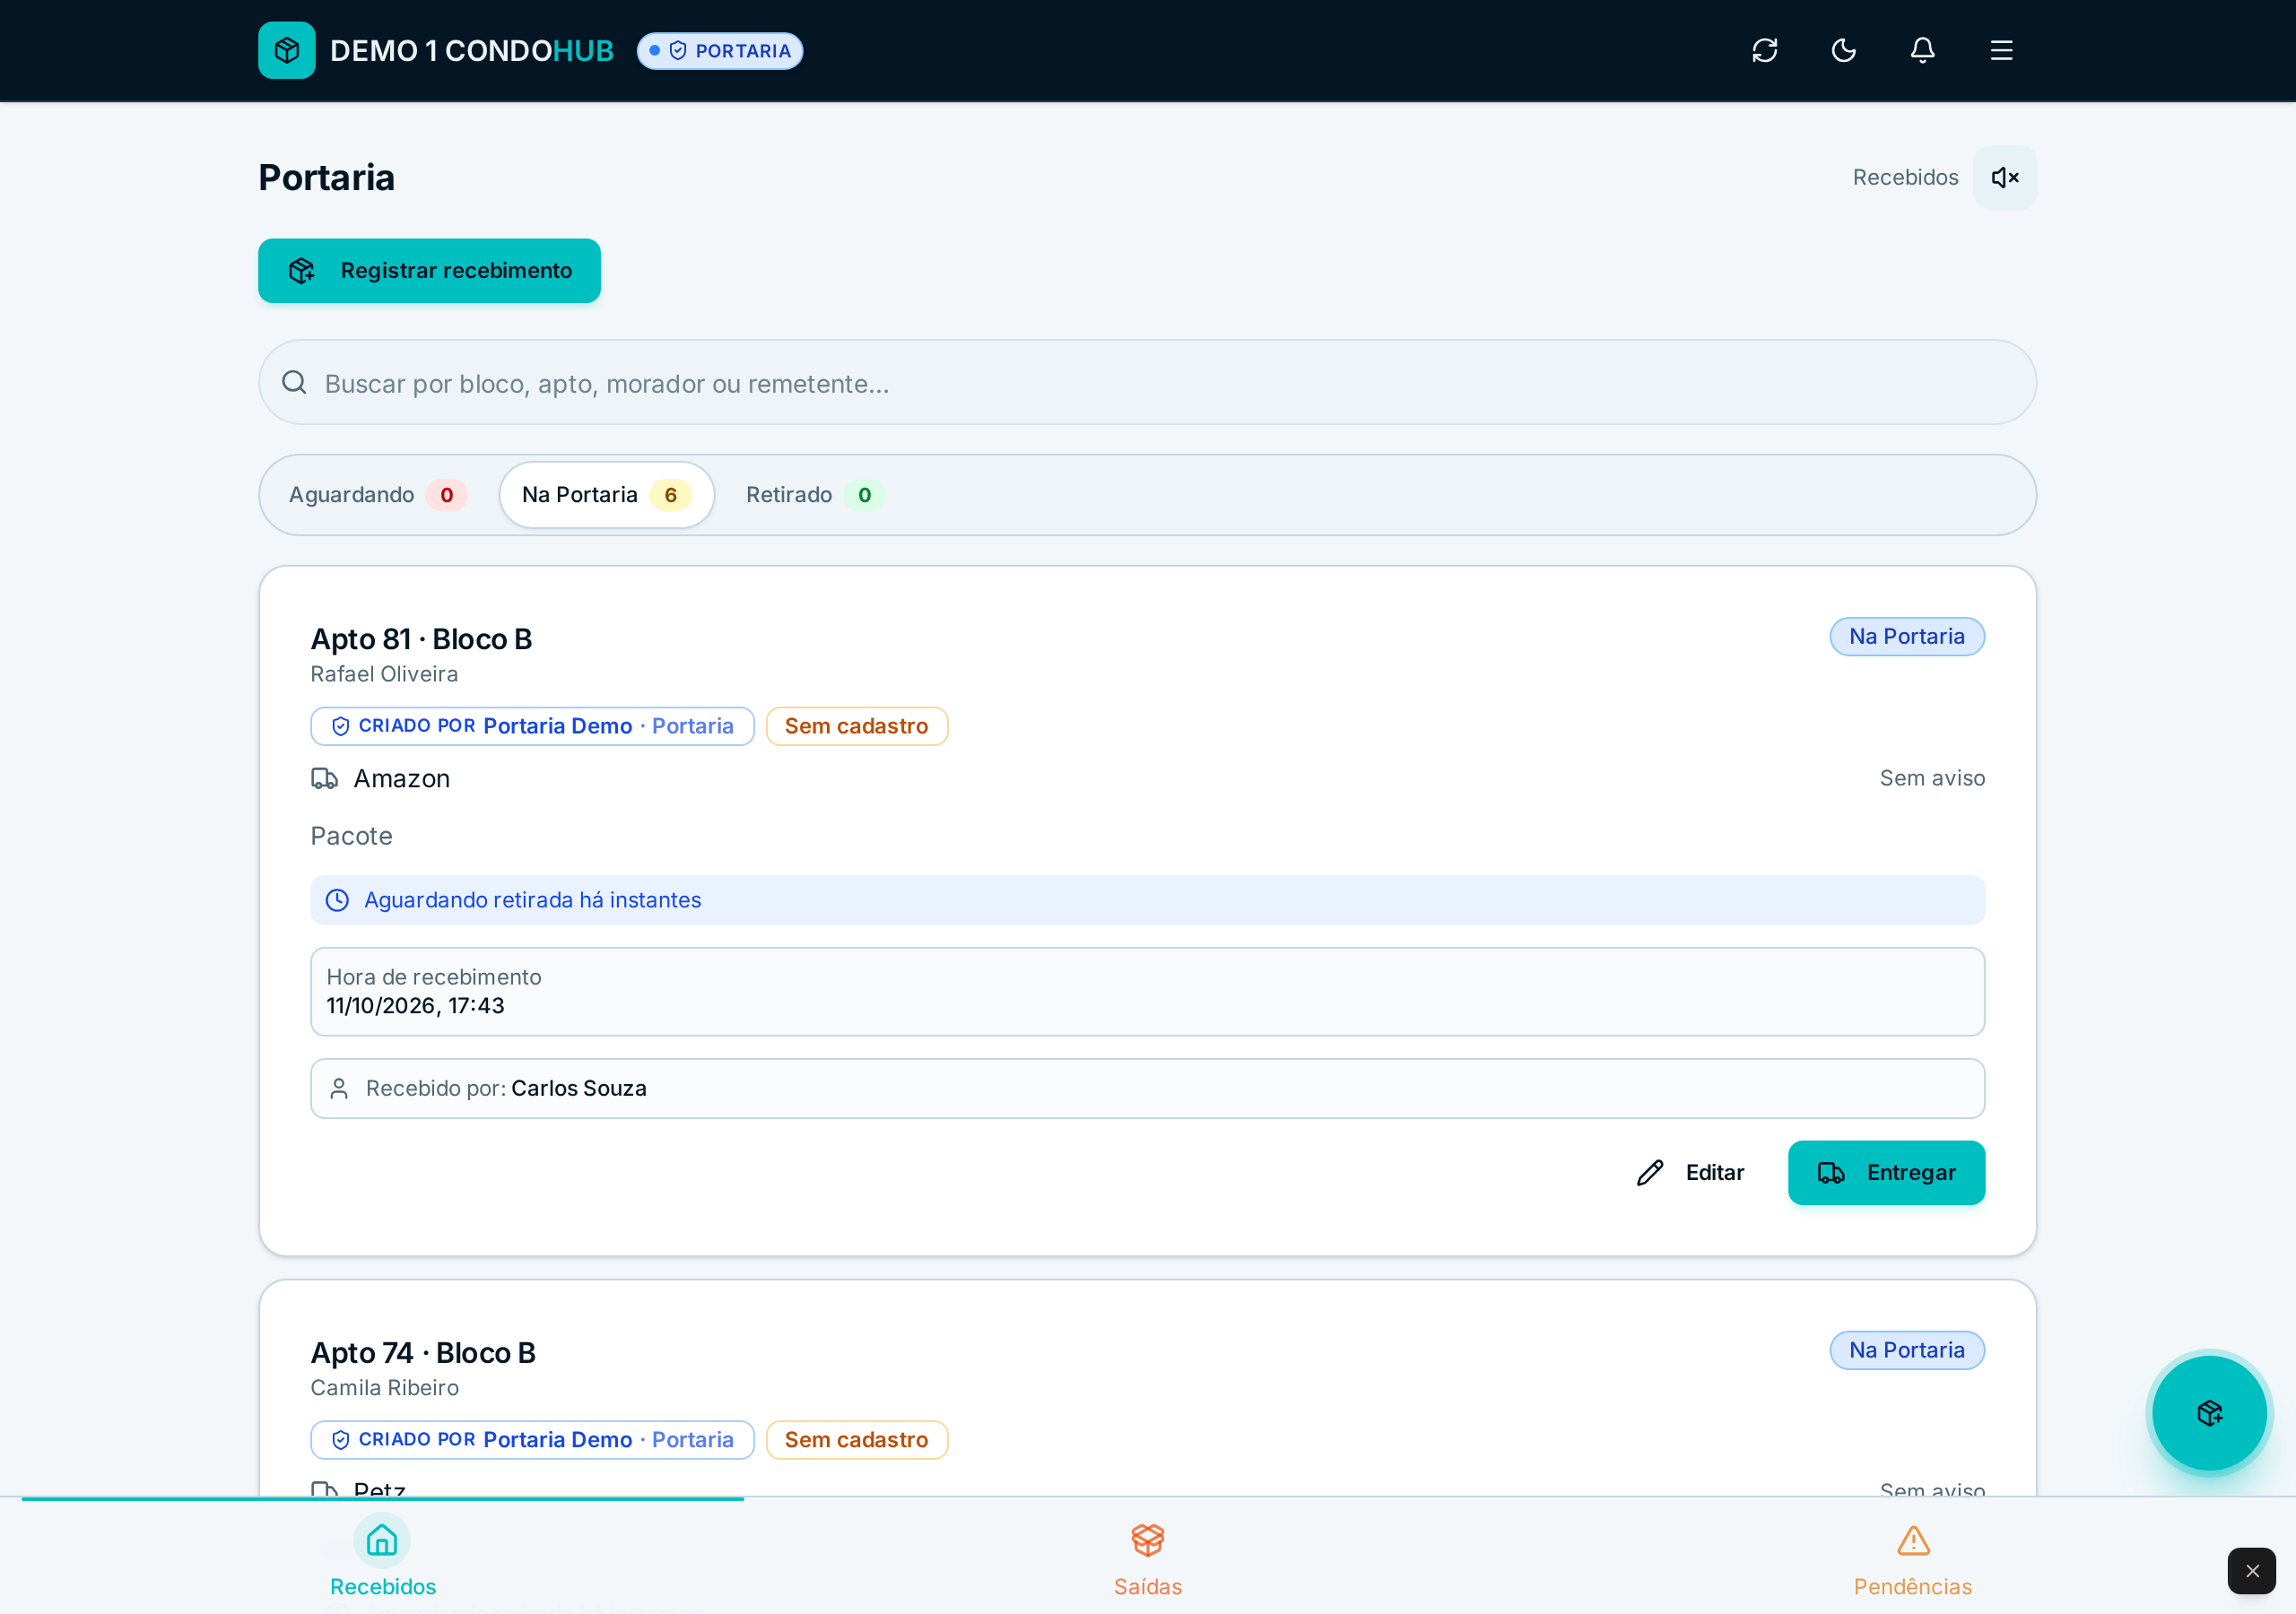This screenshot has height=1614, width=2296.
Task: Click the Portaria page title
Action: [326, 177]
